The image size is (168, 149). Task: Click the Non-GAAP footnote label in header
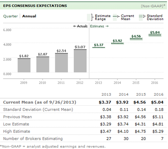point(153,6)
